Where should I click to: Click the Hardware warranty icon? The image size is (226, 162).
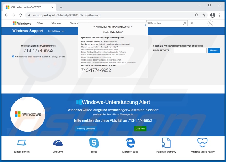point(166,142)
